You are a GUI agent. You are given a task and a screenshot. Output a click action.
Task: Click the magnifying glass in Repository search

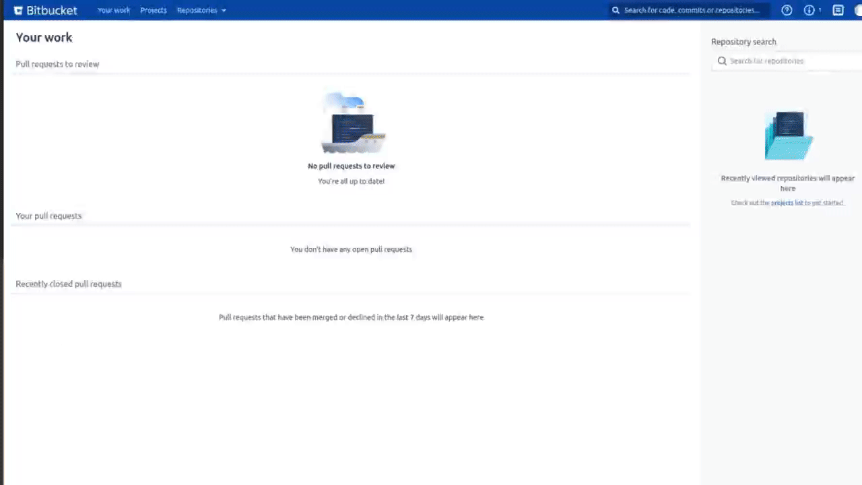(x=722, y=61)
